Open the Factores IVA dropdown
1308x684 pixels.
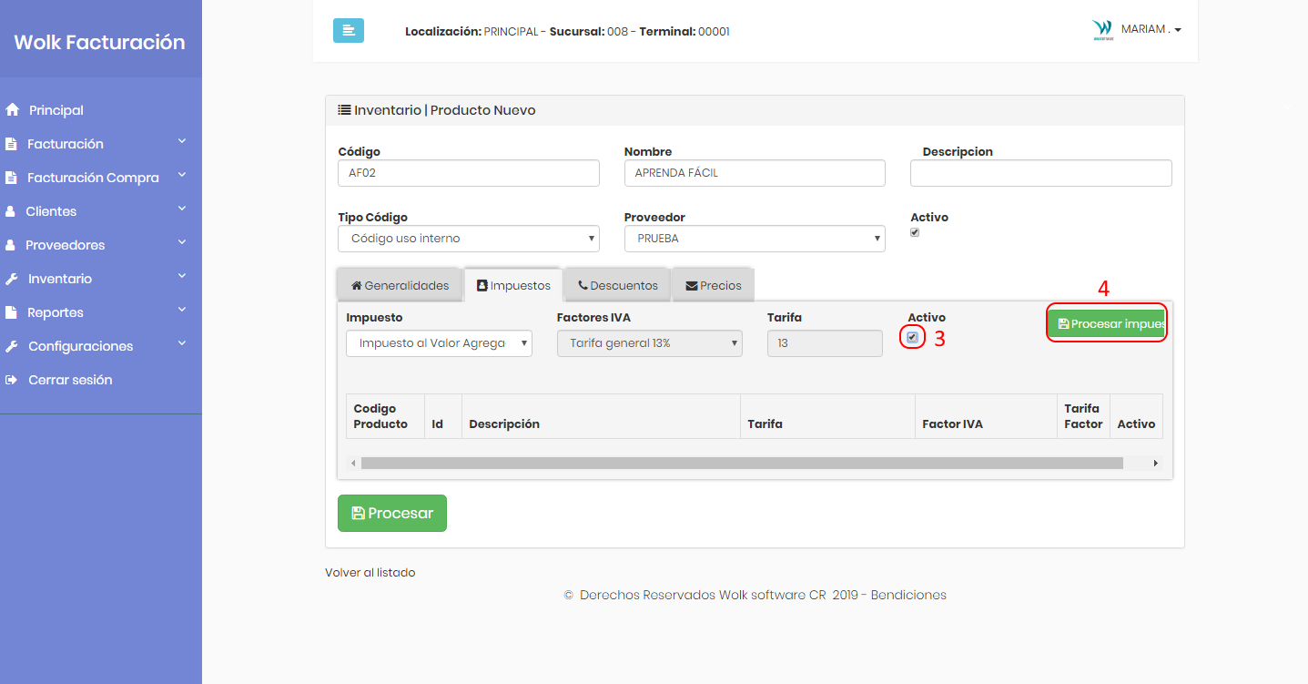pyautogui.click(x=650, y=343)
